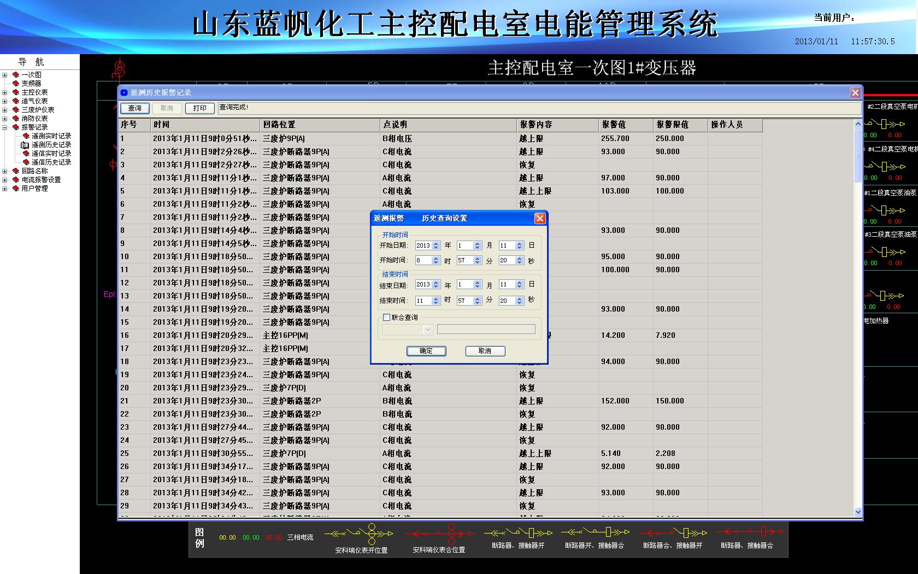Viewport: 918px width, 574px height.
Task: Click the 查询 button in the records window
Action: (x=134, y=108)
